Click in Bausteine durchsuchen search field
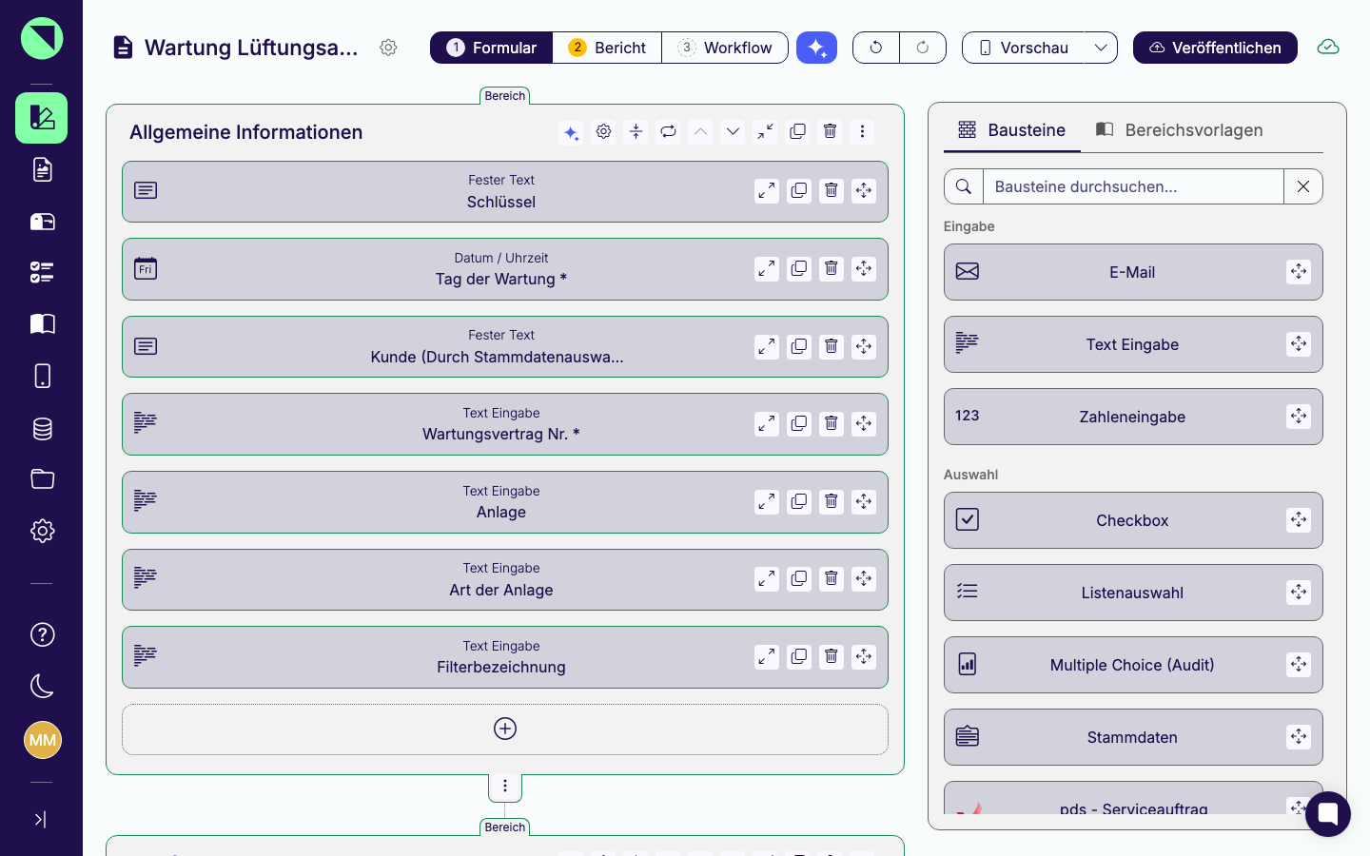The image size is (1370, 856). pos(1133,186)
